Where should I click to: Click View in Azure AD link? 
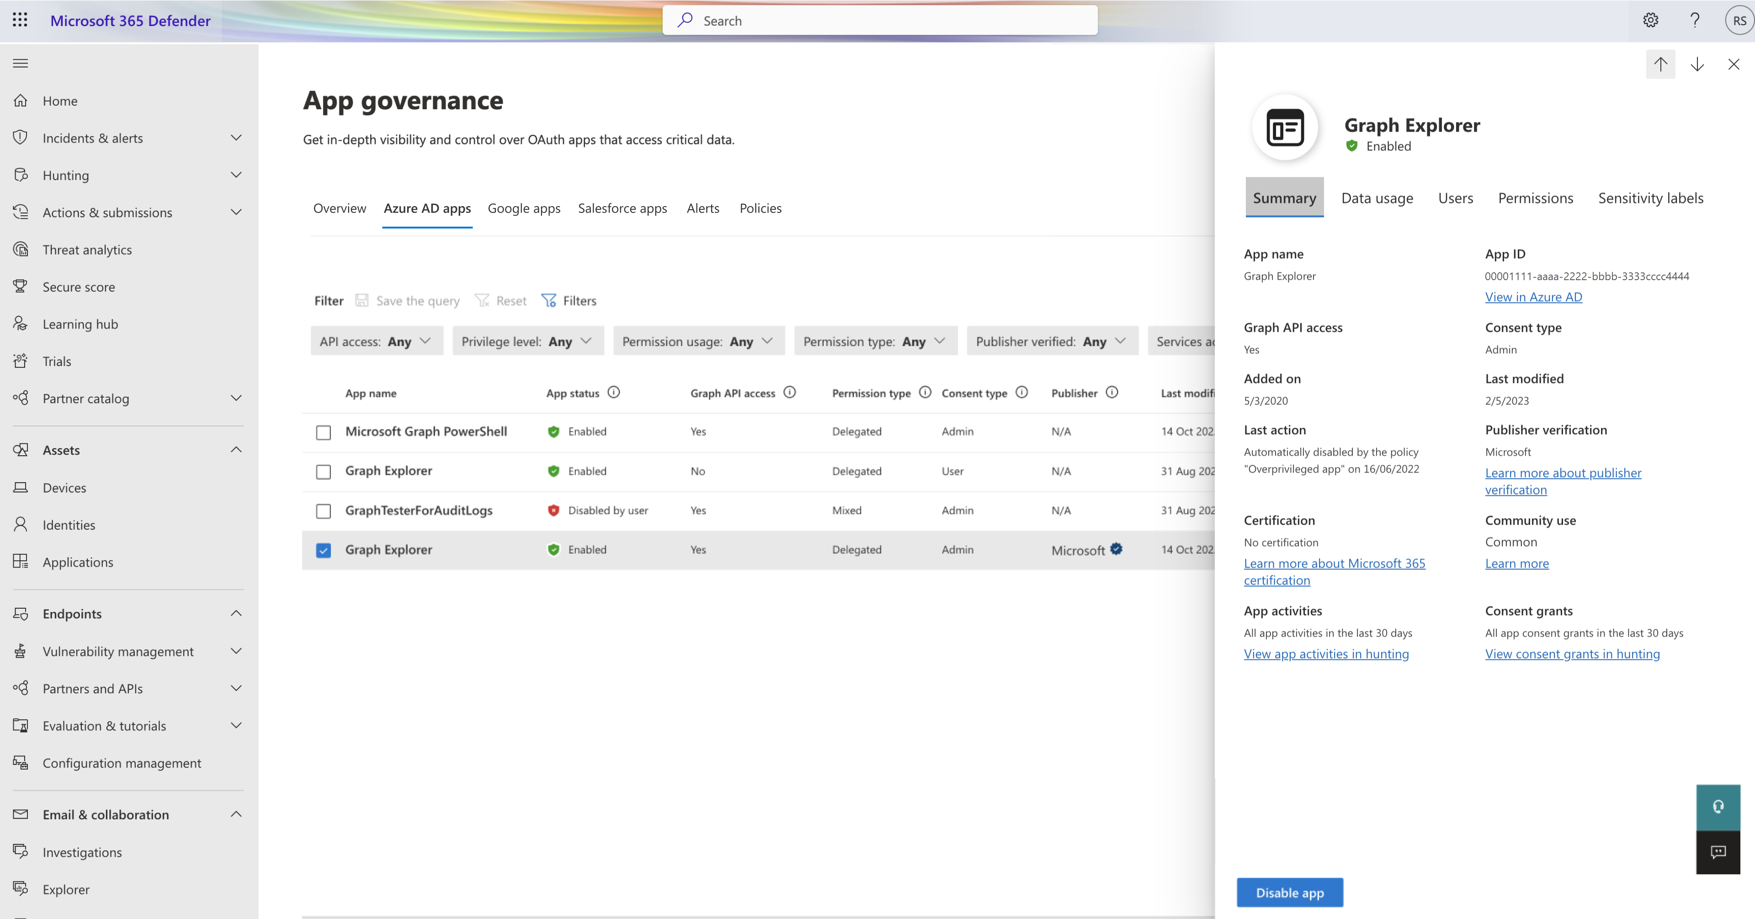click(x=1533, y=296)
